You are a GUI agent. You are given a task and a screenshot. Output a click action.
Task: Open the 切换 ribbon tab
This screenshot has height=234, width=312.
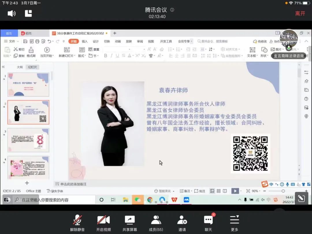point(107,41)
